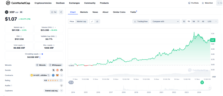Open the Exchanges nav menu
223x96 pixels.
click(x=74, y=3)
